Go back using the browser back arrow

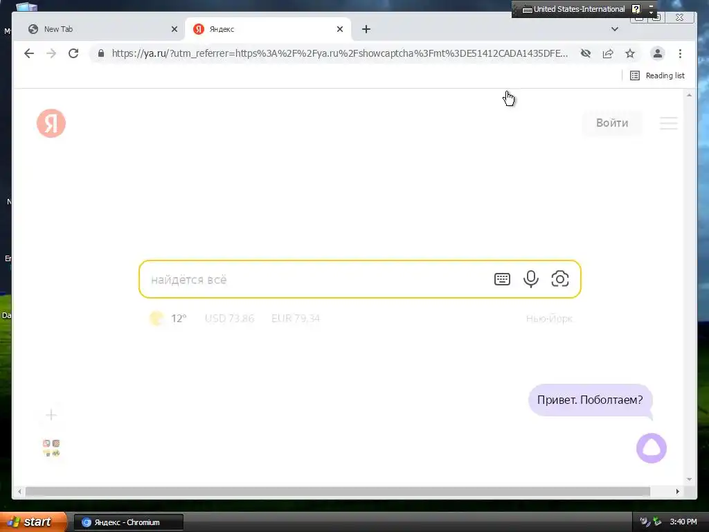coord(29,53)
